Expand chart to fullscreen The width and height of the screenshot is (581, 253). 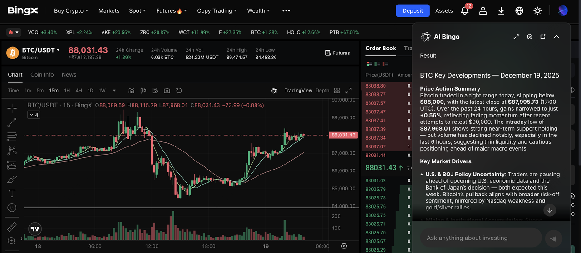pos(349,91)
